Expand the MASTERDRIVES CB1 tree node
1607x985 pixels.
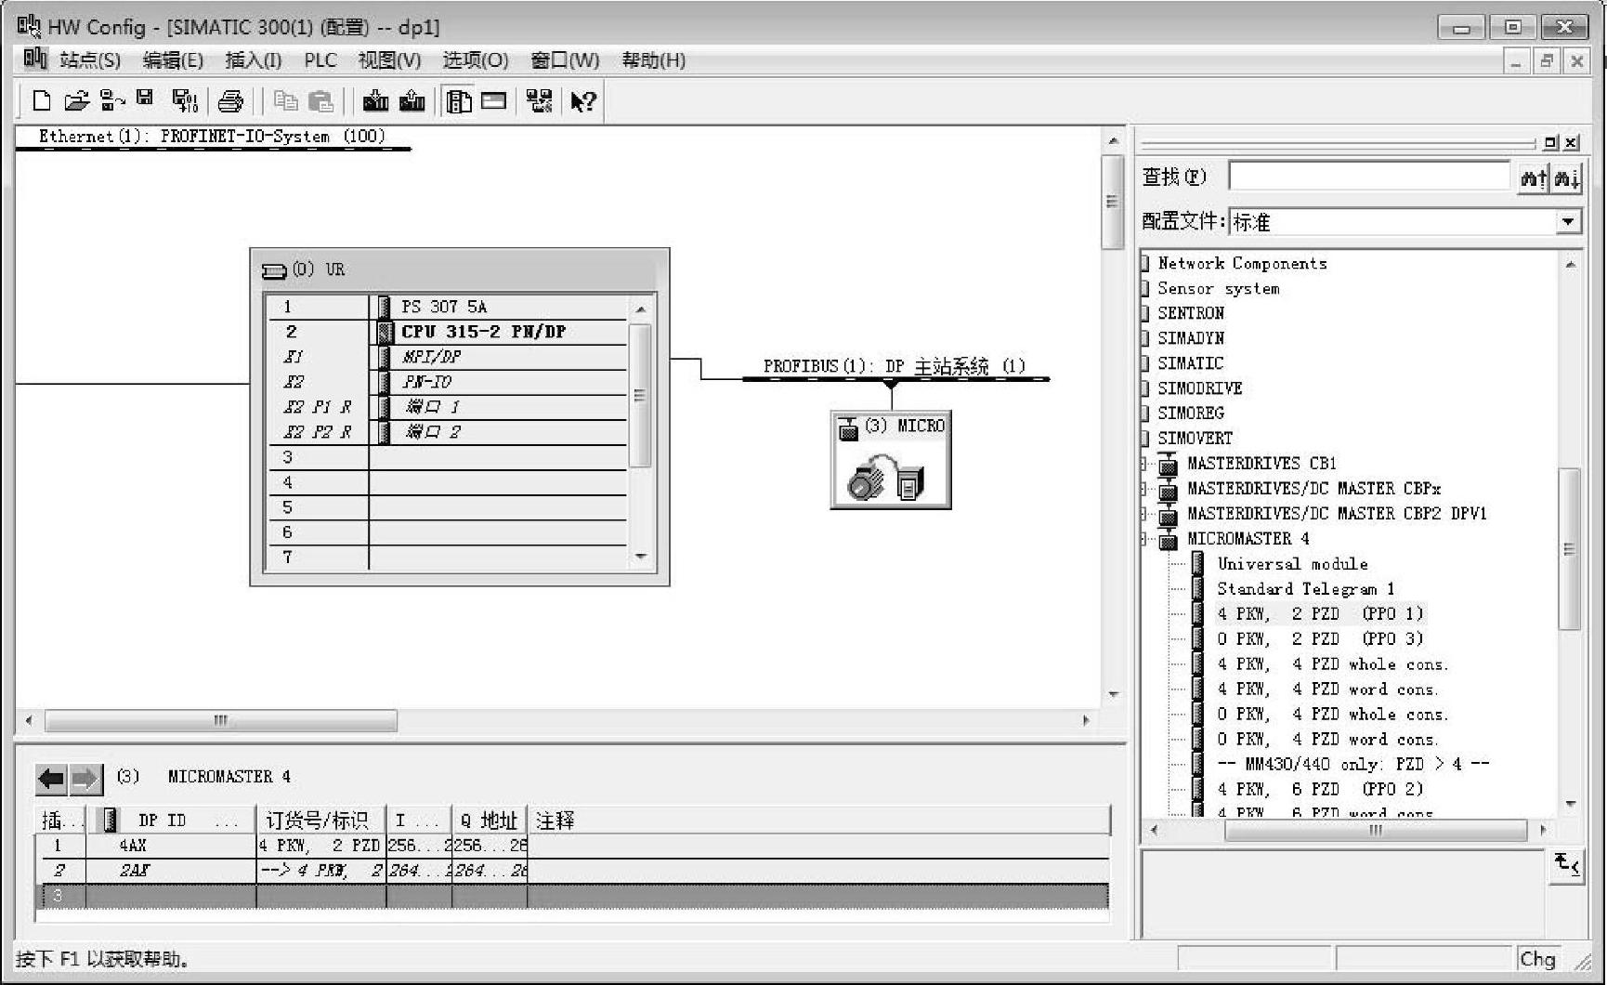tap(1144, 464)
